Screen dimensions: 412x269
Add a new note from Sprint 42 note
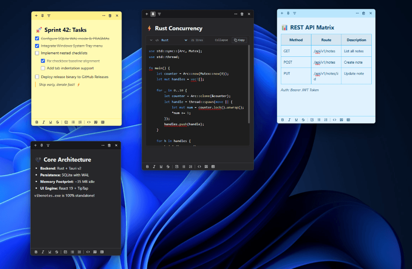tap(36, 16)
